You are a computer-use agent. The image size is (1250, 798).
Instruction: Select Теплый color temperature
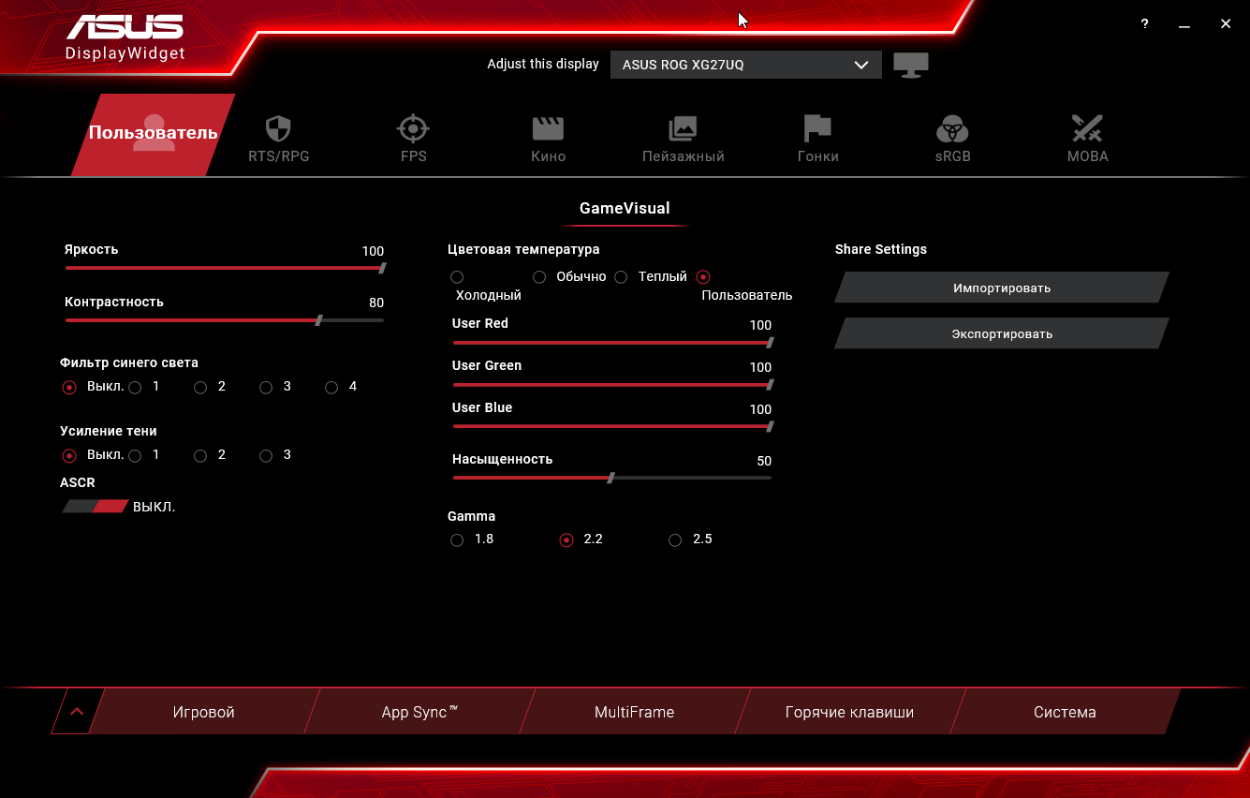[x=621, y=277]
